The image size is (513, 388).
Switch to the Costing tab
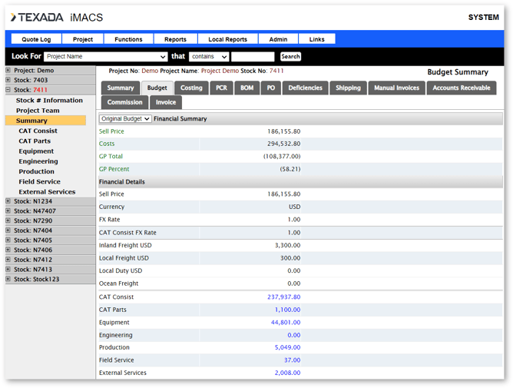tap(191, 88)
